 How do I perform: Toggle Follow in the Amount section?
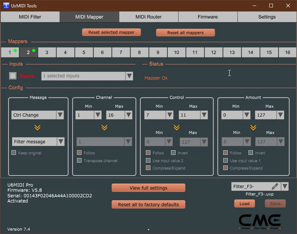pos(225,153)
